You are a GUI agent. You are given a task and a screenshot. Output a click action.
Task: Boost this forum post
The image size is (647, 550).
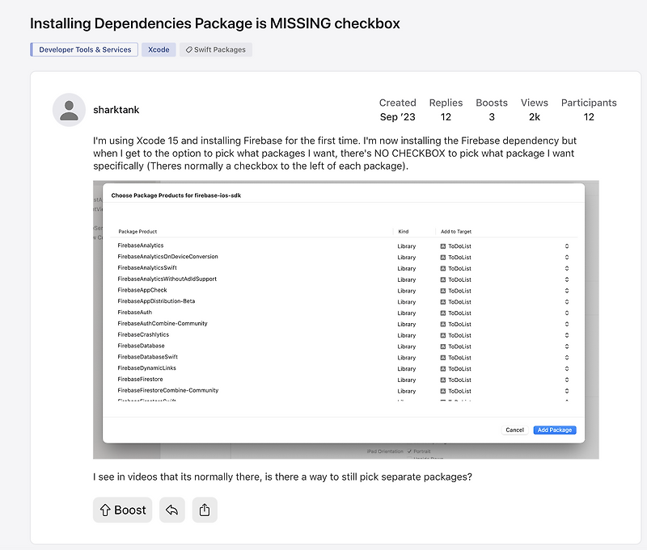pos(122,510)
